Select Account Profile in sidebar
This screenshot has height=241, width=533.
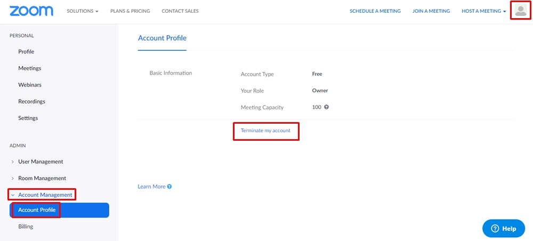pos(59,210)
